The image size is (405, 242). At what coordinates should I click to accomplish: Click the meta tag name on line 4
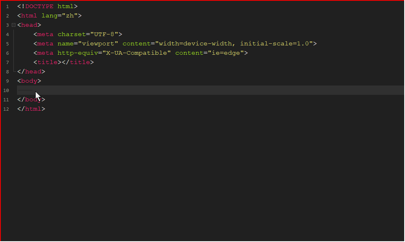(45, 34)
